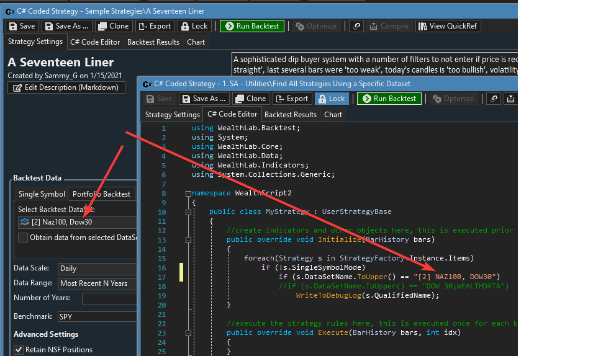
Task: Collapse the namespace WealthScript2 code block
Action: click(x=188, y=193)
